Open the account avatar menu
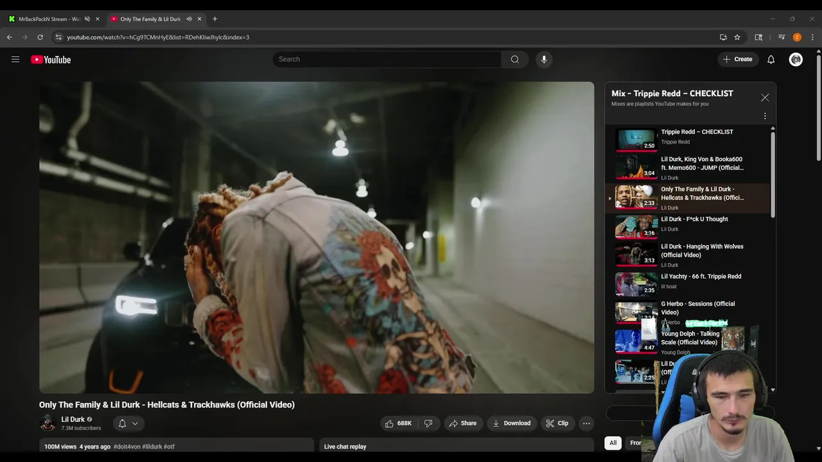This screenshot has width=822, height=462. click(x=796, y=59)
